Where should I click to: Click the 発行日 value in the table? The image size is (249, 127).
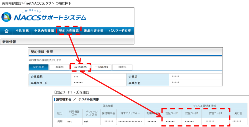click(x=239, y=121)
